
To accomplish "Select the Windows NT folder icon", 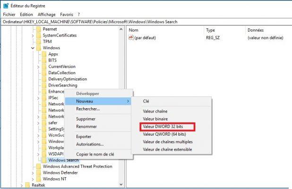I will click(39, 179).
